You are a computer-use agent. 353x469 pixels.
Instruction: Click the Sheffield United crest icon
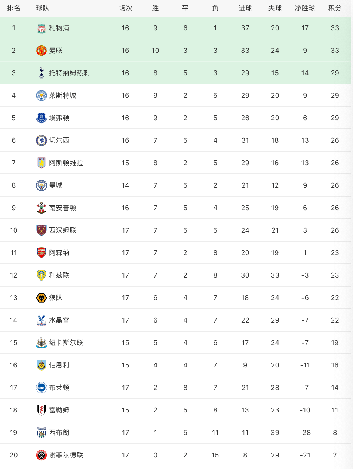point(41,455)
